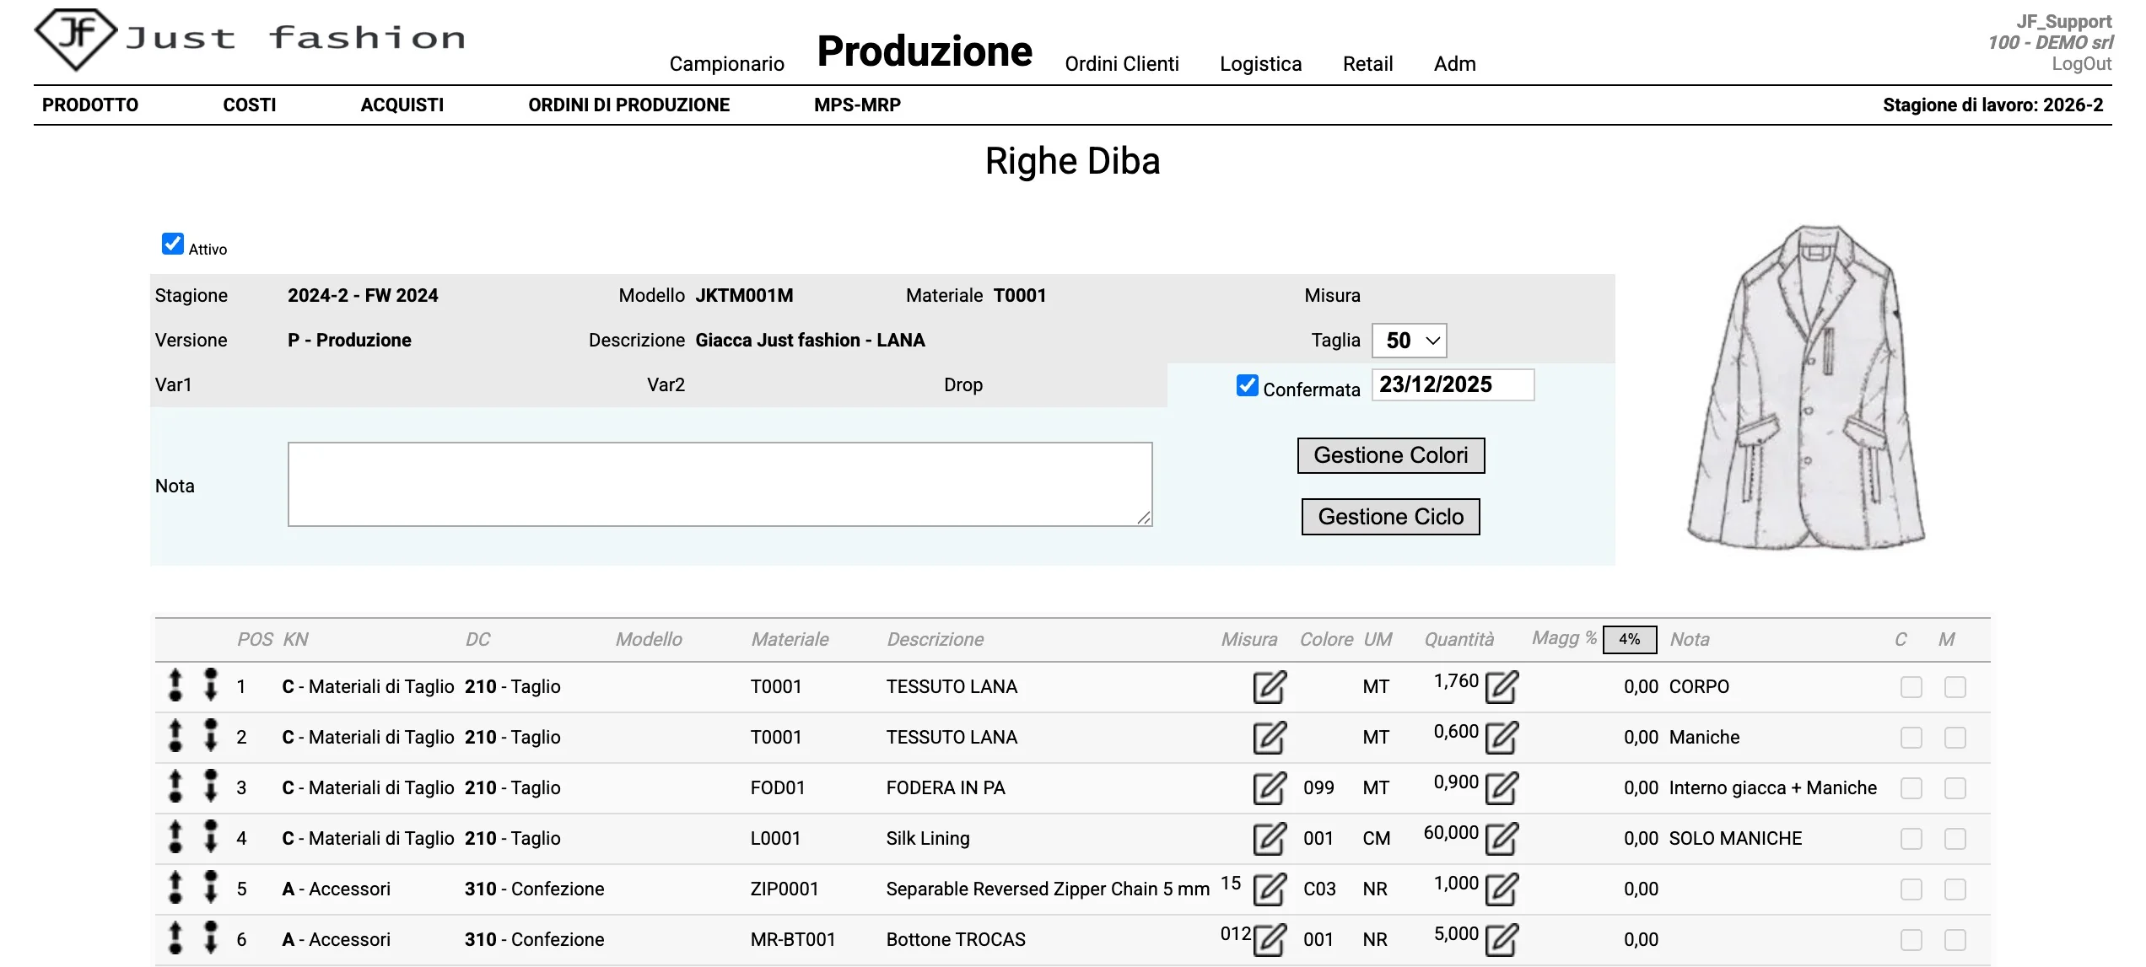
Task: Move row 4 Silk Lining down
Action: point(211,837)
